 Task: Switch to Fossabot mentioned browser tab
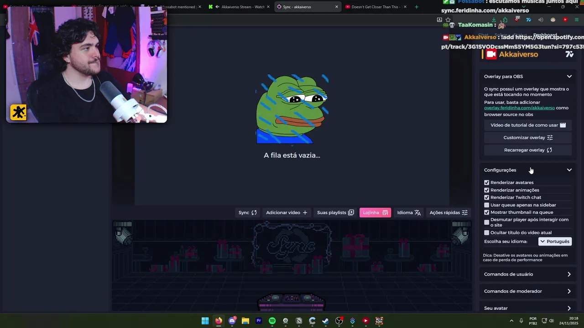(x=178, y=7)
